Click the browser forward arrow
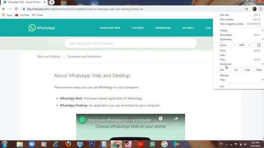 coord(10,9)
